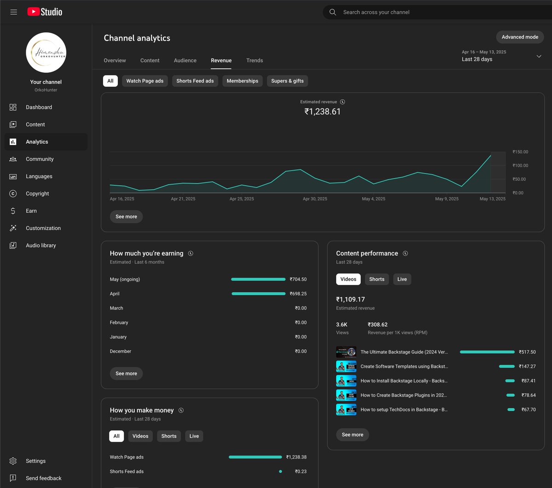Open Send feedback link
The height and width of the screenshot is (488, 552).
[44, 478]
